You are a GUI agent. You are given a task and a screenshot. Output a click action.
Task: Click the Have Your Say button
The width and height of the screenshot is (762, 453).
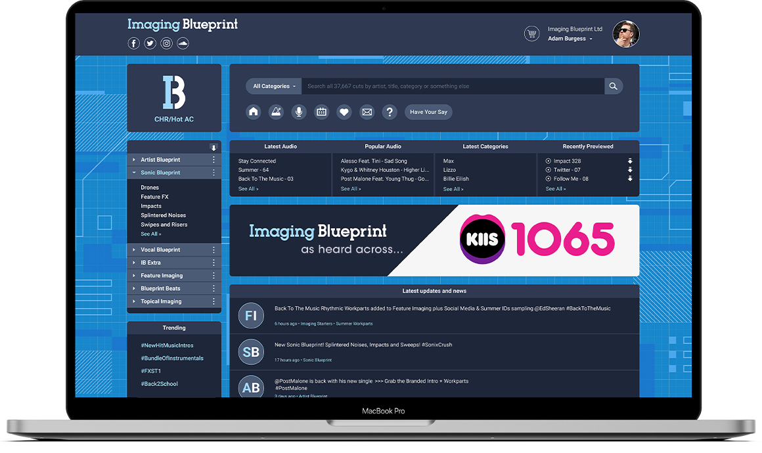pos(428,112)
